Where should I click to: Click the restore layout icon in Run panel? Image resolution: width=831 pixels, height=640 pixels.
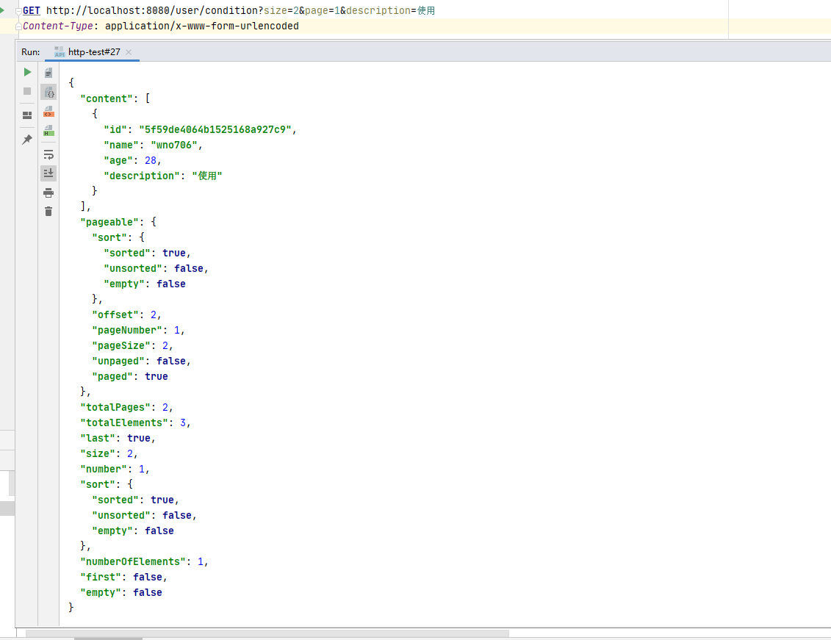(27, 115)
